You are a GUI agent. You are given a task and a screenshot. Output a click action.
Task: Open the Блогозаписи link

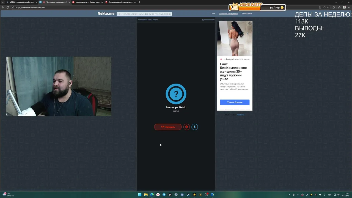[x=247, y=13]
